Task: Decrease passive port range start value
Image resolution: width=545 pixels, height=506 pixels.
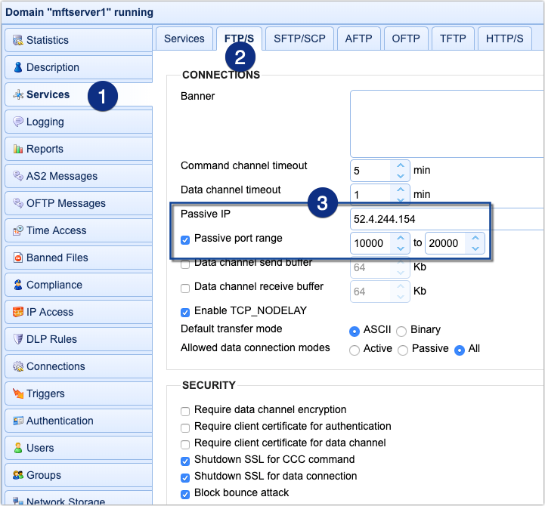Action: point(401,248)
